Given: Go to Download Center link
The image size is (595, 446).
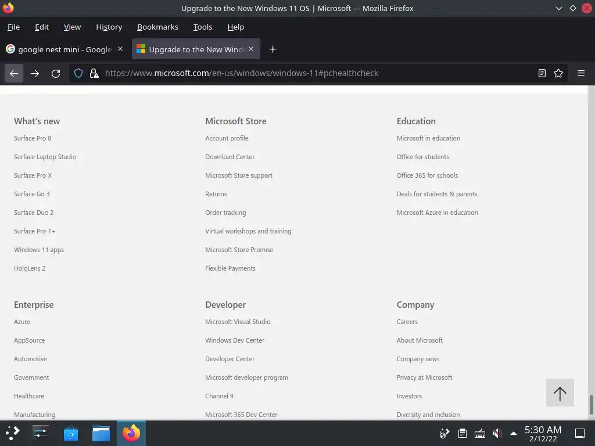Looking at the screenshot, I should click(230, 157).
